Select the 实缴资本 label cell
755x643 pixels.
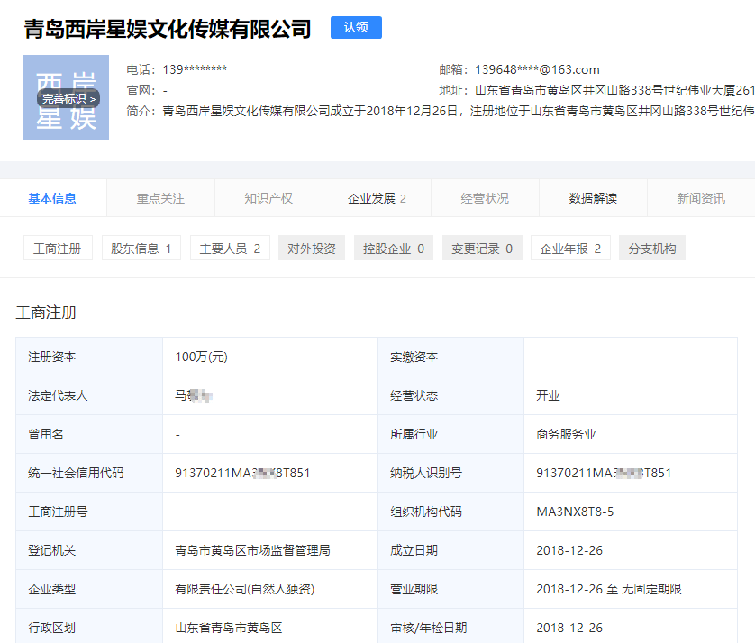(451, 358)
